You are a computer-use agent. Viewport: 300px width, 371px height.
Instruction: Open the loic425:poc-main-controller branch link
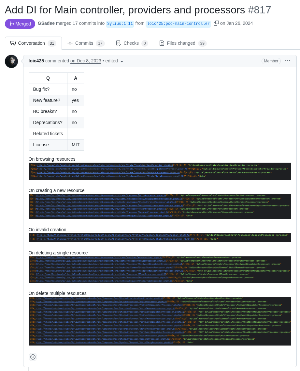coord(178,24)
